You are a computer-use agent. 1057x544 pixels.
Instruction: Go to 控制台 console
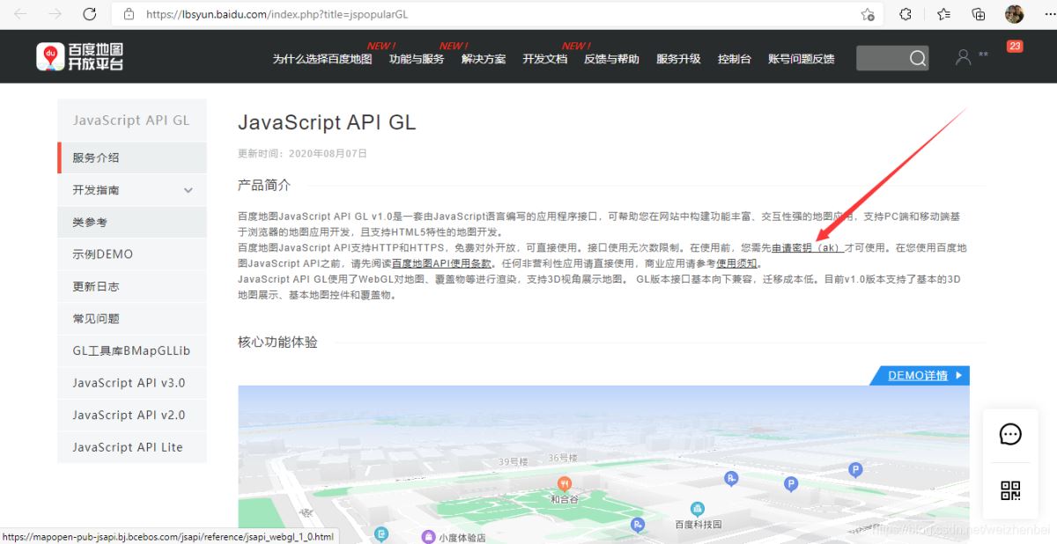tap(735, 59)
